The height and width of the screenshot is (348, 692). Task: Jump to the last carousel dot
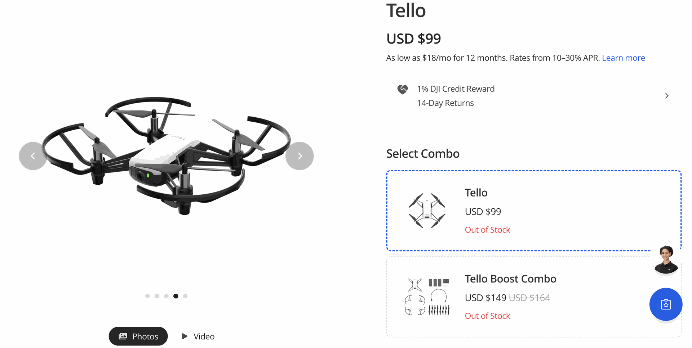(185, 296)
